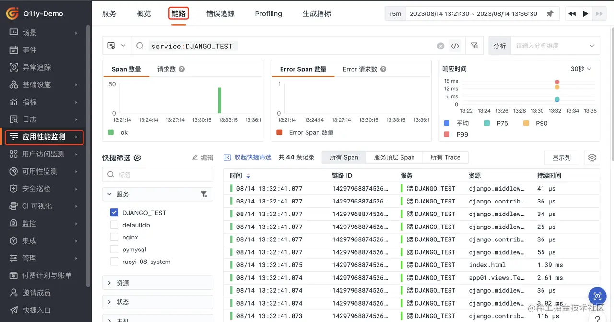
Task: Switch to the 生成指标 tab
Action: point(317,13)
